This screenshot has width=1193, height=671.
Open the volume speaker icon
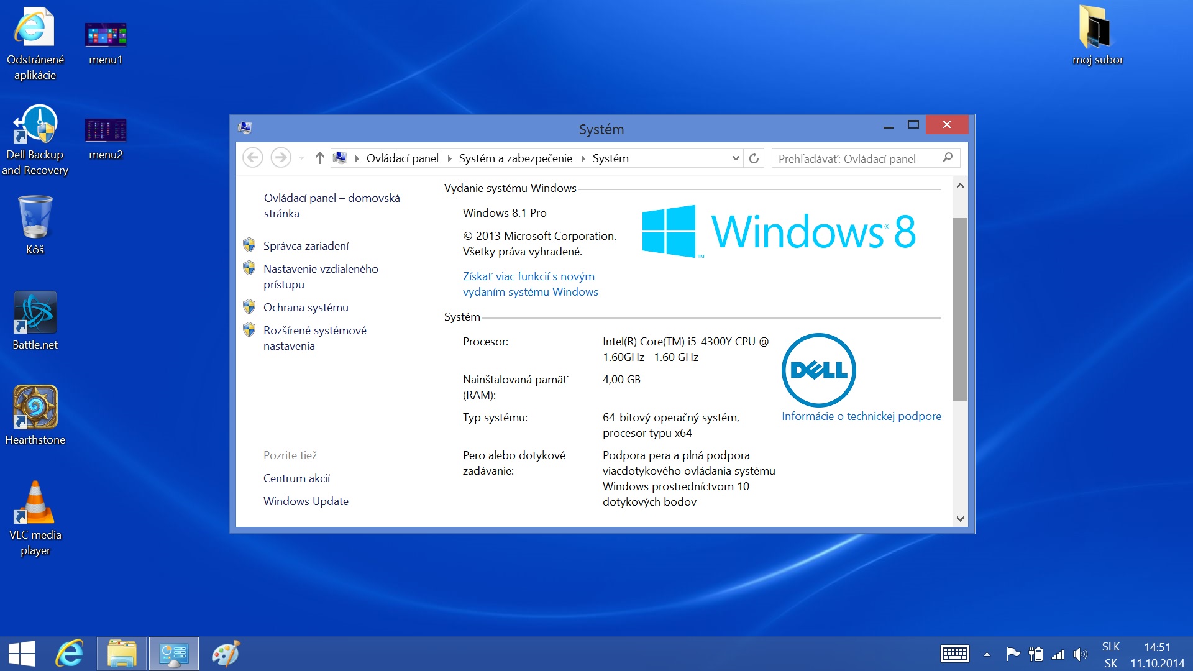tap(1081, 654)
